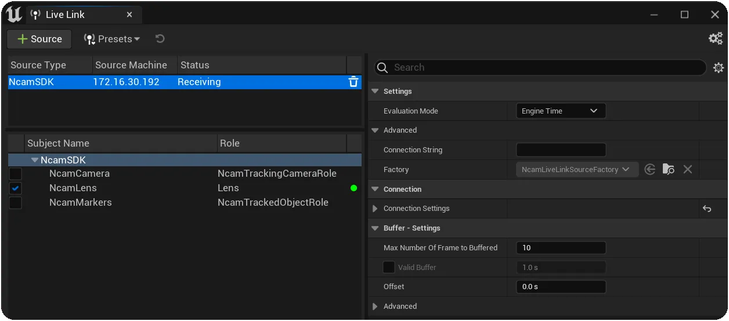Collapse the NcamSDK subject tree group
This screenshot has height=321, width=729.
point(35,160)
